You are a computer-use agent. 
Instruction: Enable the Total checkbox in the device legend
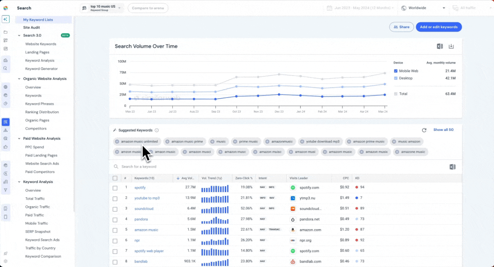point(395,94)
